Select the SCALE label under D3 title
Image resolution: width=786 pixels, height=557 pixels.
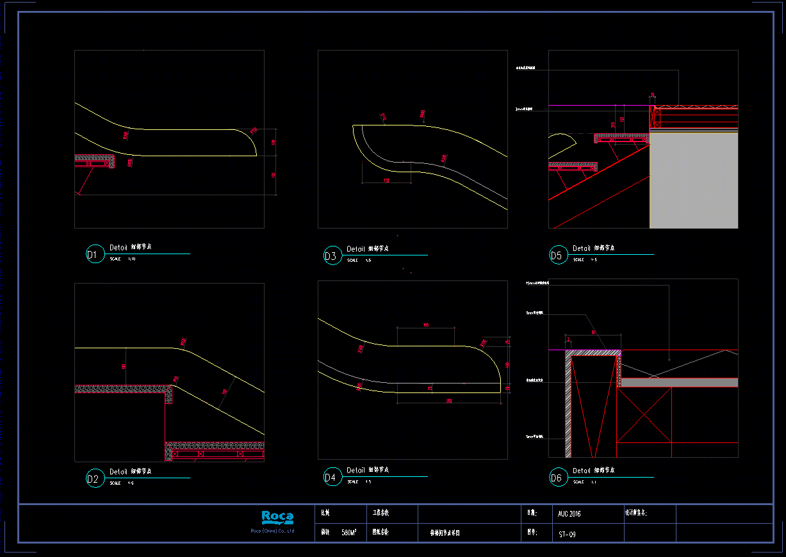pyautogui.click(x=353, y=261)
